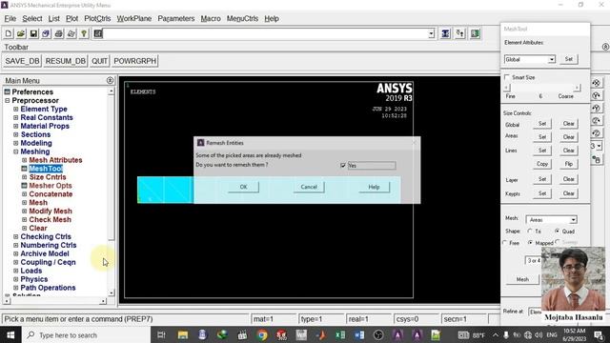Click the RESUM_DB toolbar button

(x=66, y=61)
